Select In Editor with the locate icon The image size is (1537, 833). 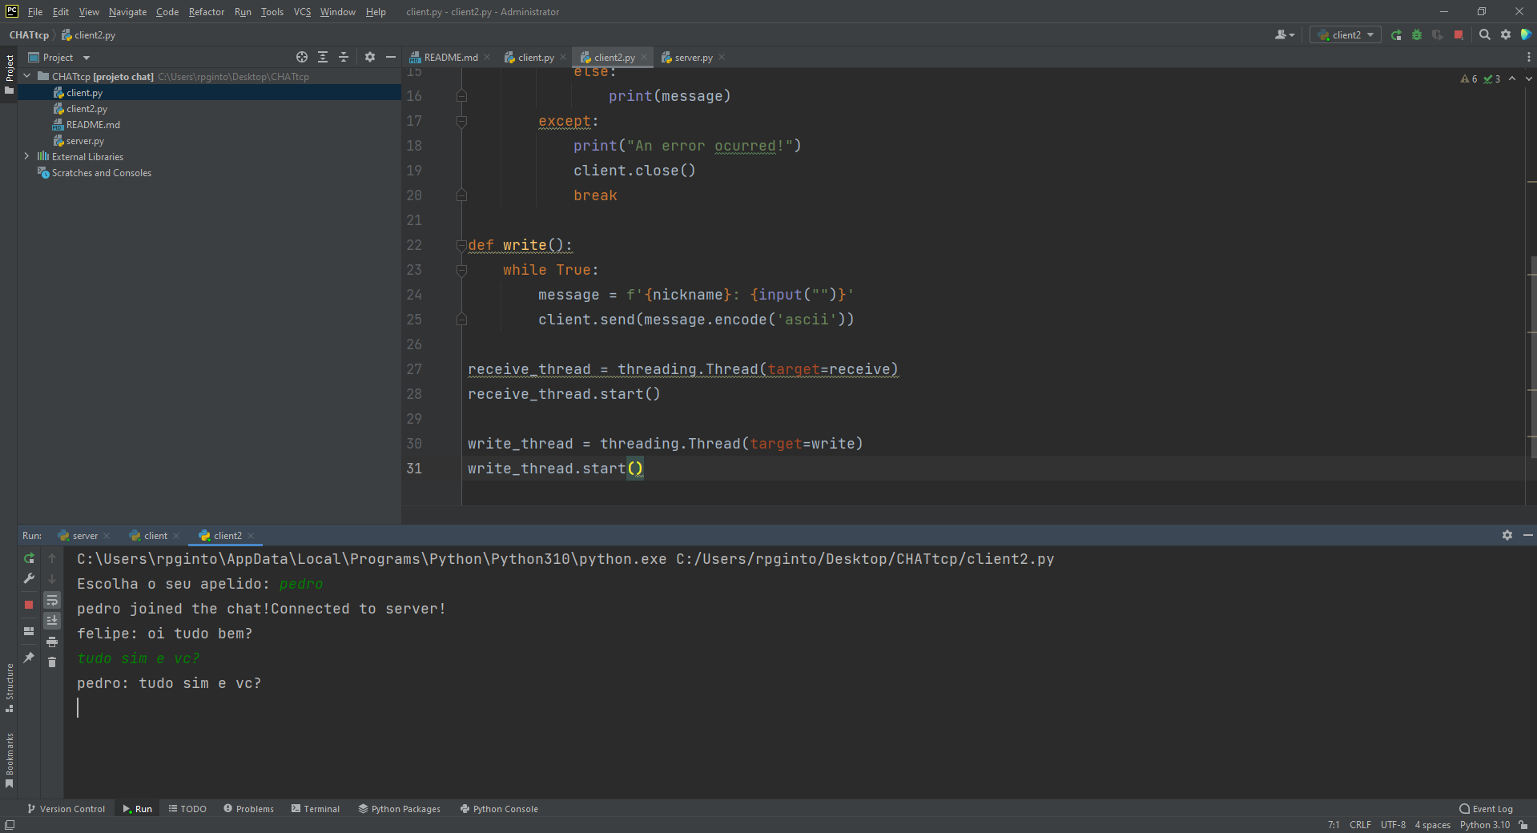302,57
